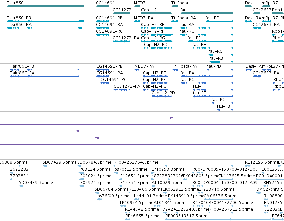Click protein Cap-H2-PD label
Image resolution: width=284 pixels, height=221 pixels.
pos(163,93)
